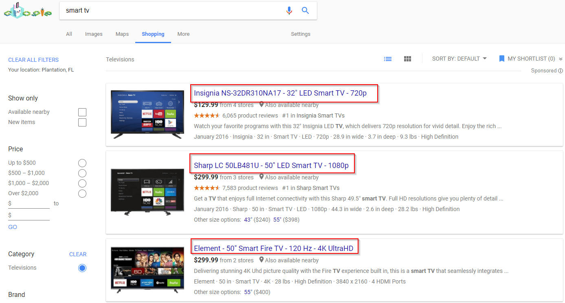Click CLEAR ALL FILTERS link
Screen dimensions: 565x303
[33, 60]
